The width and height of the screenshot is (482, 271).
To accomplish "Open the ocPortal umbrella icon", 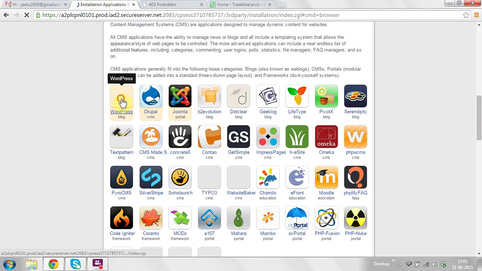I will pos(297,218).
